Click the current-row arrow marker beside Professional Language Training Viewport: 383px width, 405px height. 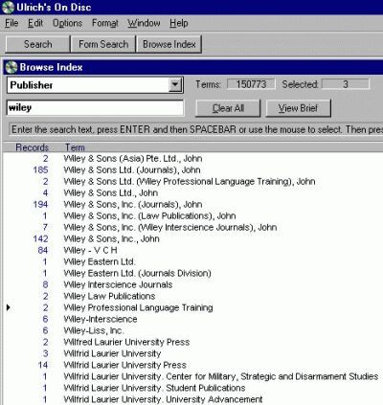coord(9,307)
